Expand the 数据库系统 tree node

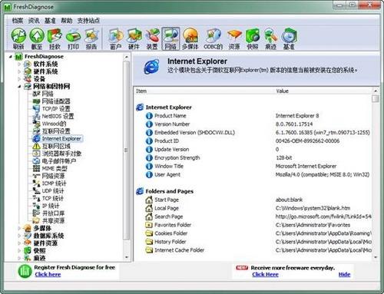[19, 236]
